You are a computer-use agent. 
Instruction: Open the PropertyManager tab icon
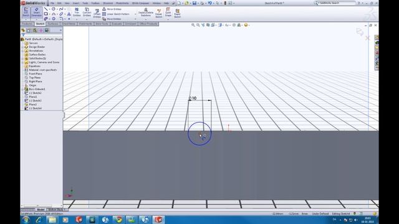point(29,30)
